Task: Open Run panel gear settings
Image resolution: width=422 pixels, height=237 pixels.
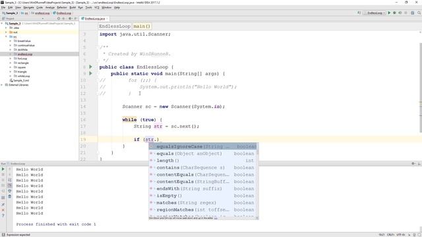Action: (413, 163)
